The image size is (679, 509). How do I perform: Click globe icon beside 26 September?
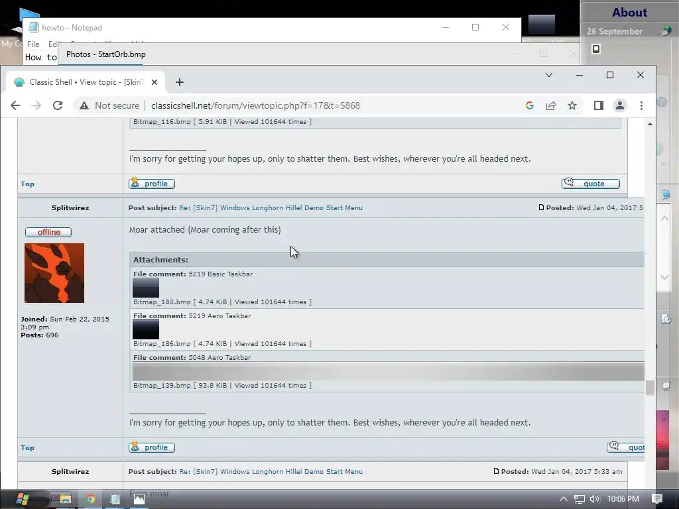point(666,31)
